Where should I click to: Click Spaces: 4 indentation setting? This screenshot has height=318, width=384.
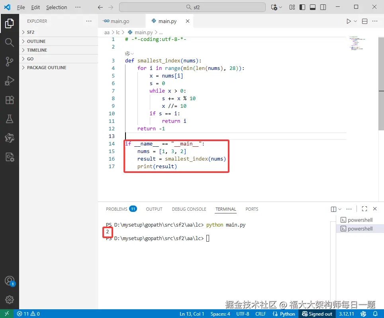click(x=220, y=314)
